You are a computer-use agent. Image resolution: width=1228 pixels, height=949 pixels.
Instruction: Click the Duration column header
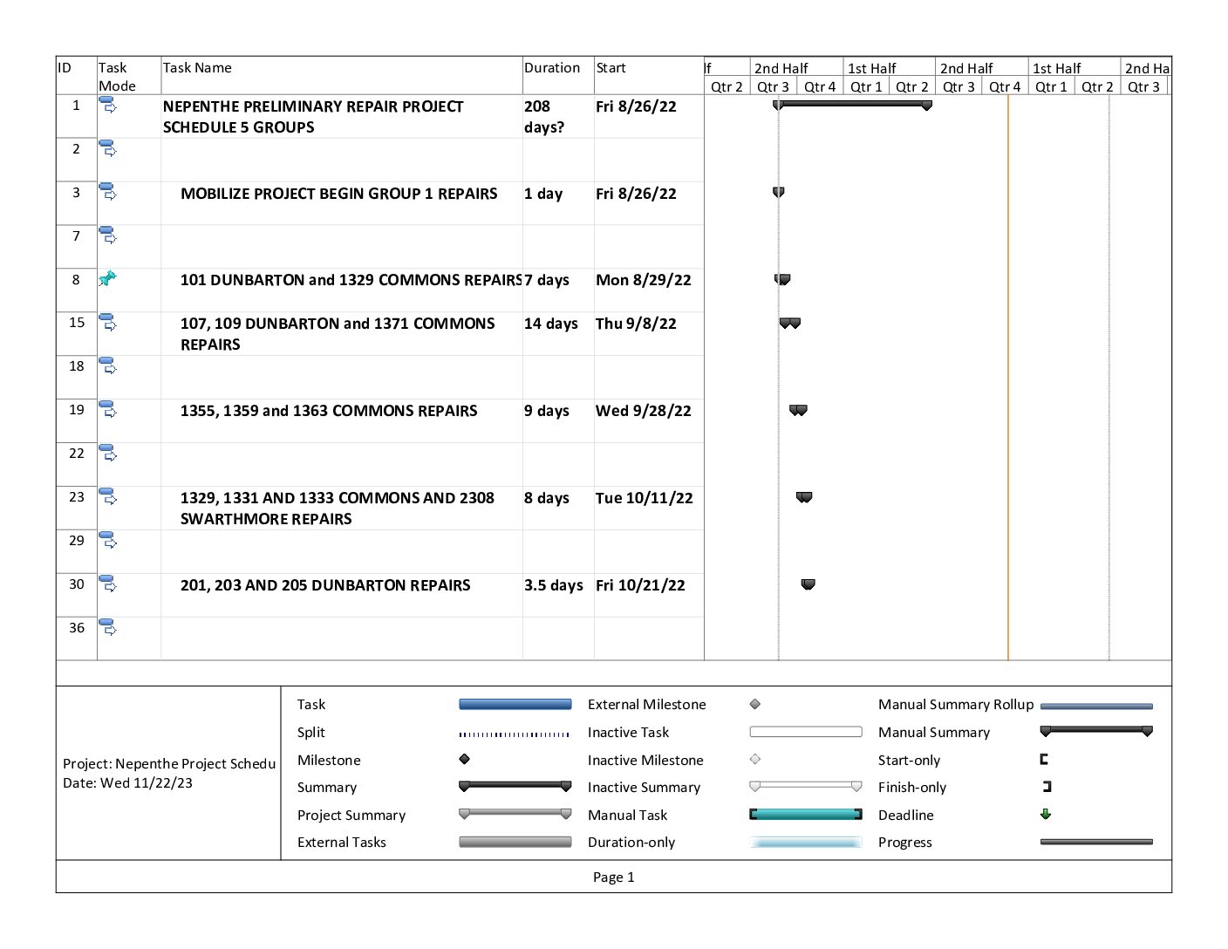click(x=558, y=76)
